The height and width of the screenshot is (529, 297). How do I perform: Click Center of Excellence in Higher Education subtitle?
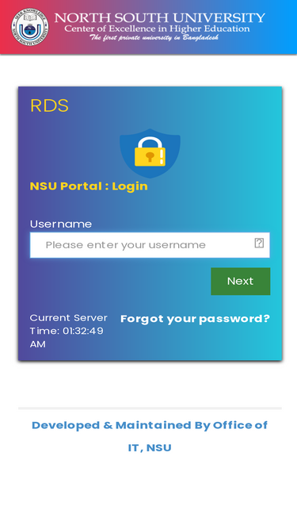[x=157, y=29]
